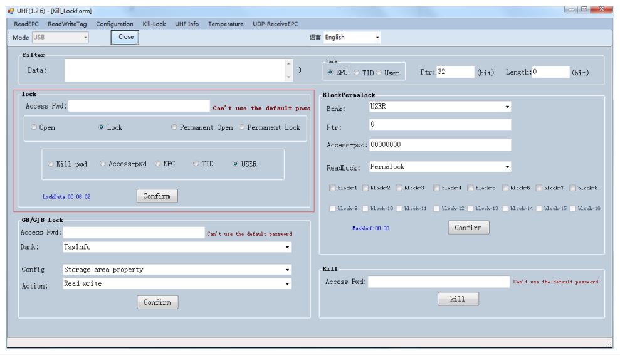The height and width of the screenshot is (355, 620).
Task: Click the filter Data scrollbar down arrow
Action: (x=288, y=77)
